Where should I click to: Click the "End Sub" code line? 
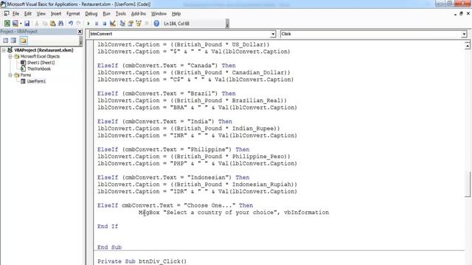coord(109,247)
